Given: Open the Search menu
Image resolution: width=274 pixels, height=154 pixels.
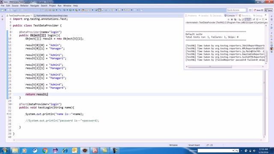Looking at the screenshot, I should click(44, 6).
